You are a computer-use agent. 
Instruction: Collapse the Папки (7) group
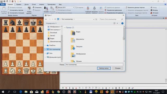[x=65, y=28]
